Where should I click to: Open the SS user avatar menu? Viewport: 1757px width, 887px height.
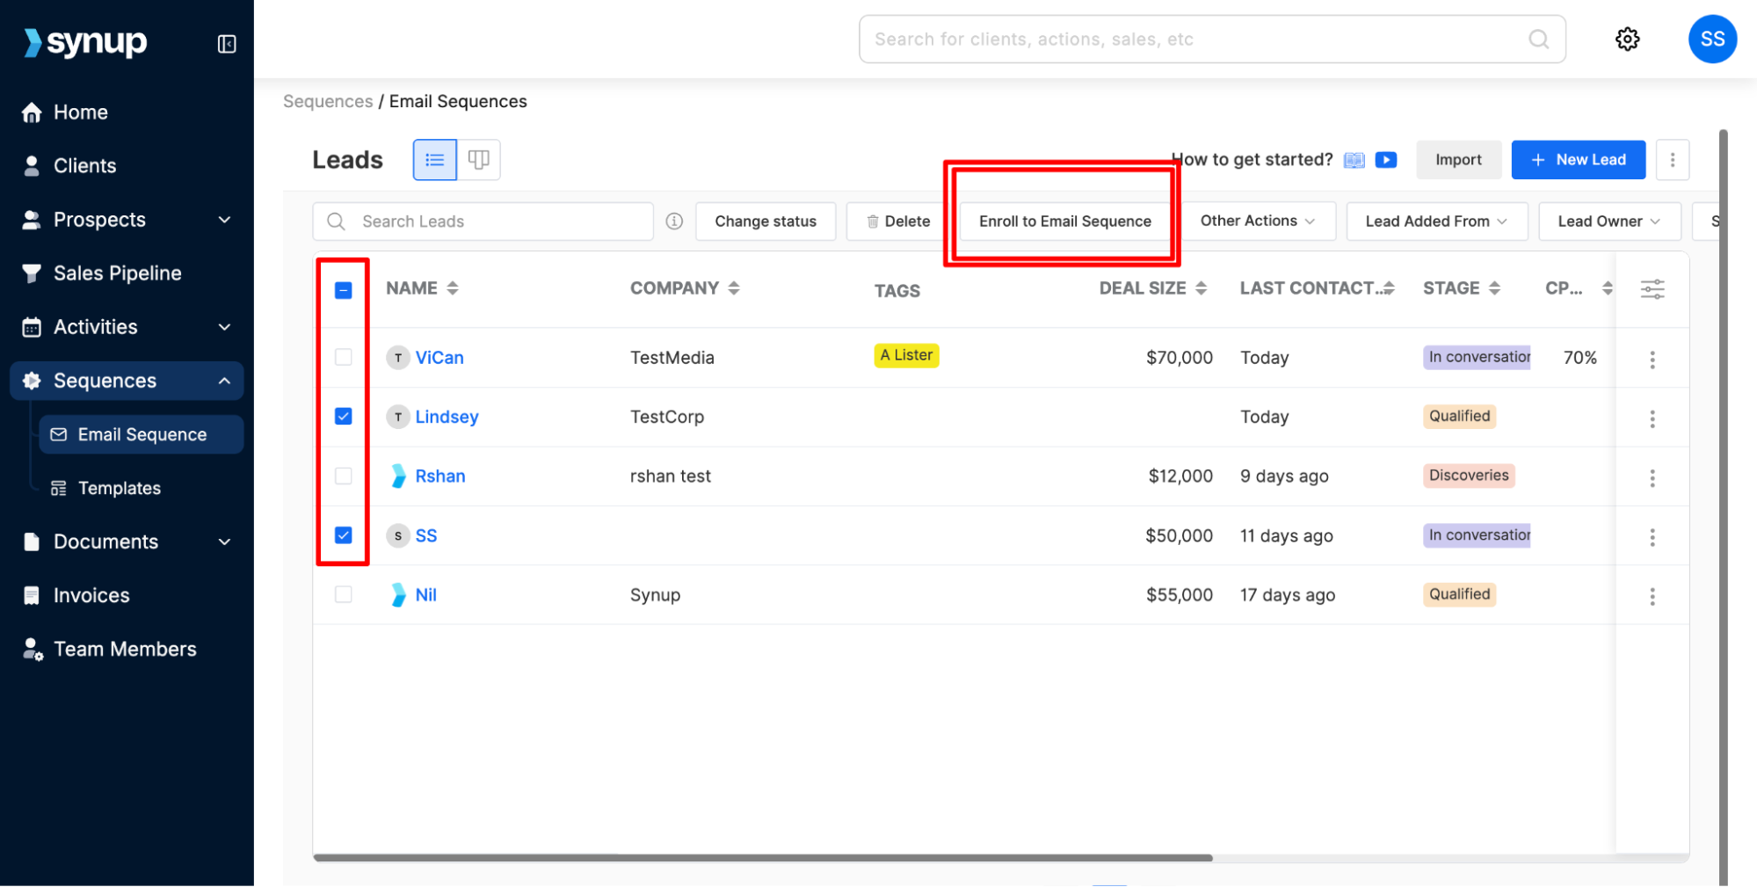(1711, 39)
